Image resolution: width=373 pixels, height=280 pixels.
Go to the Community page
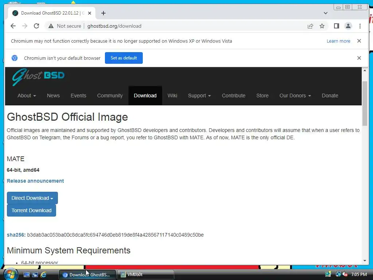[110, 96]
